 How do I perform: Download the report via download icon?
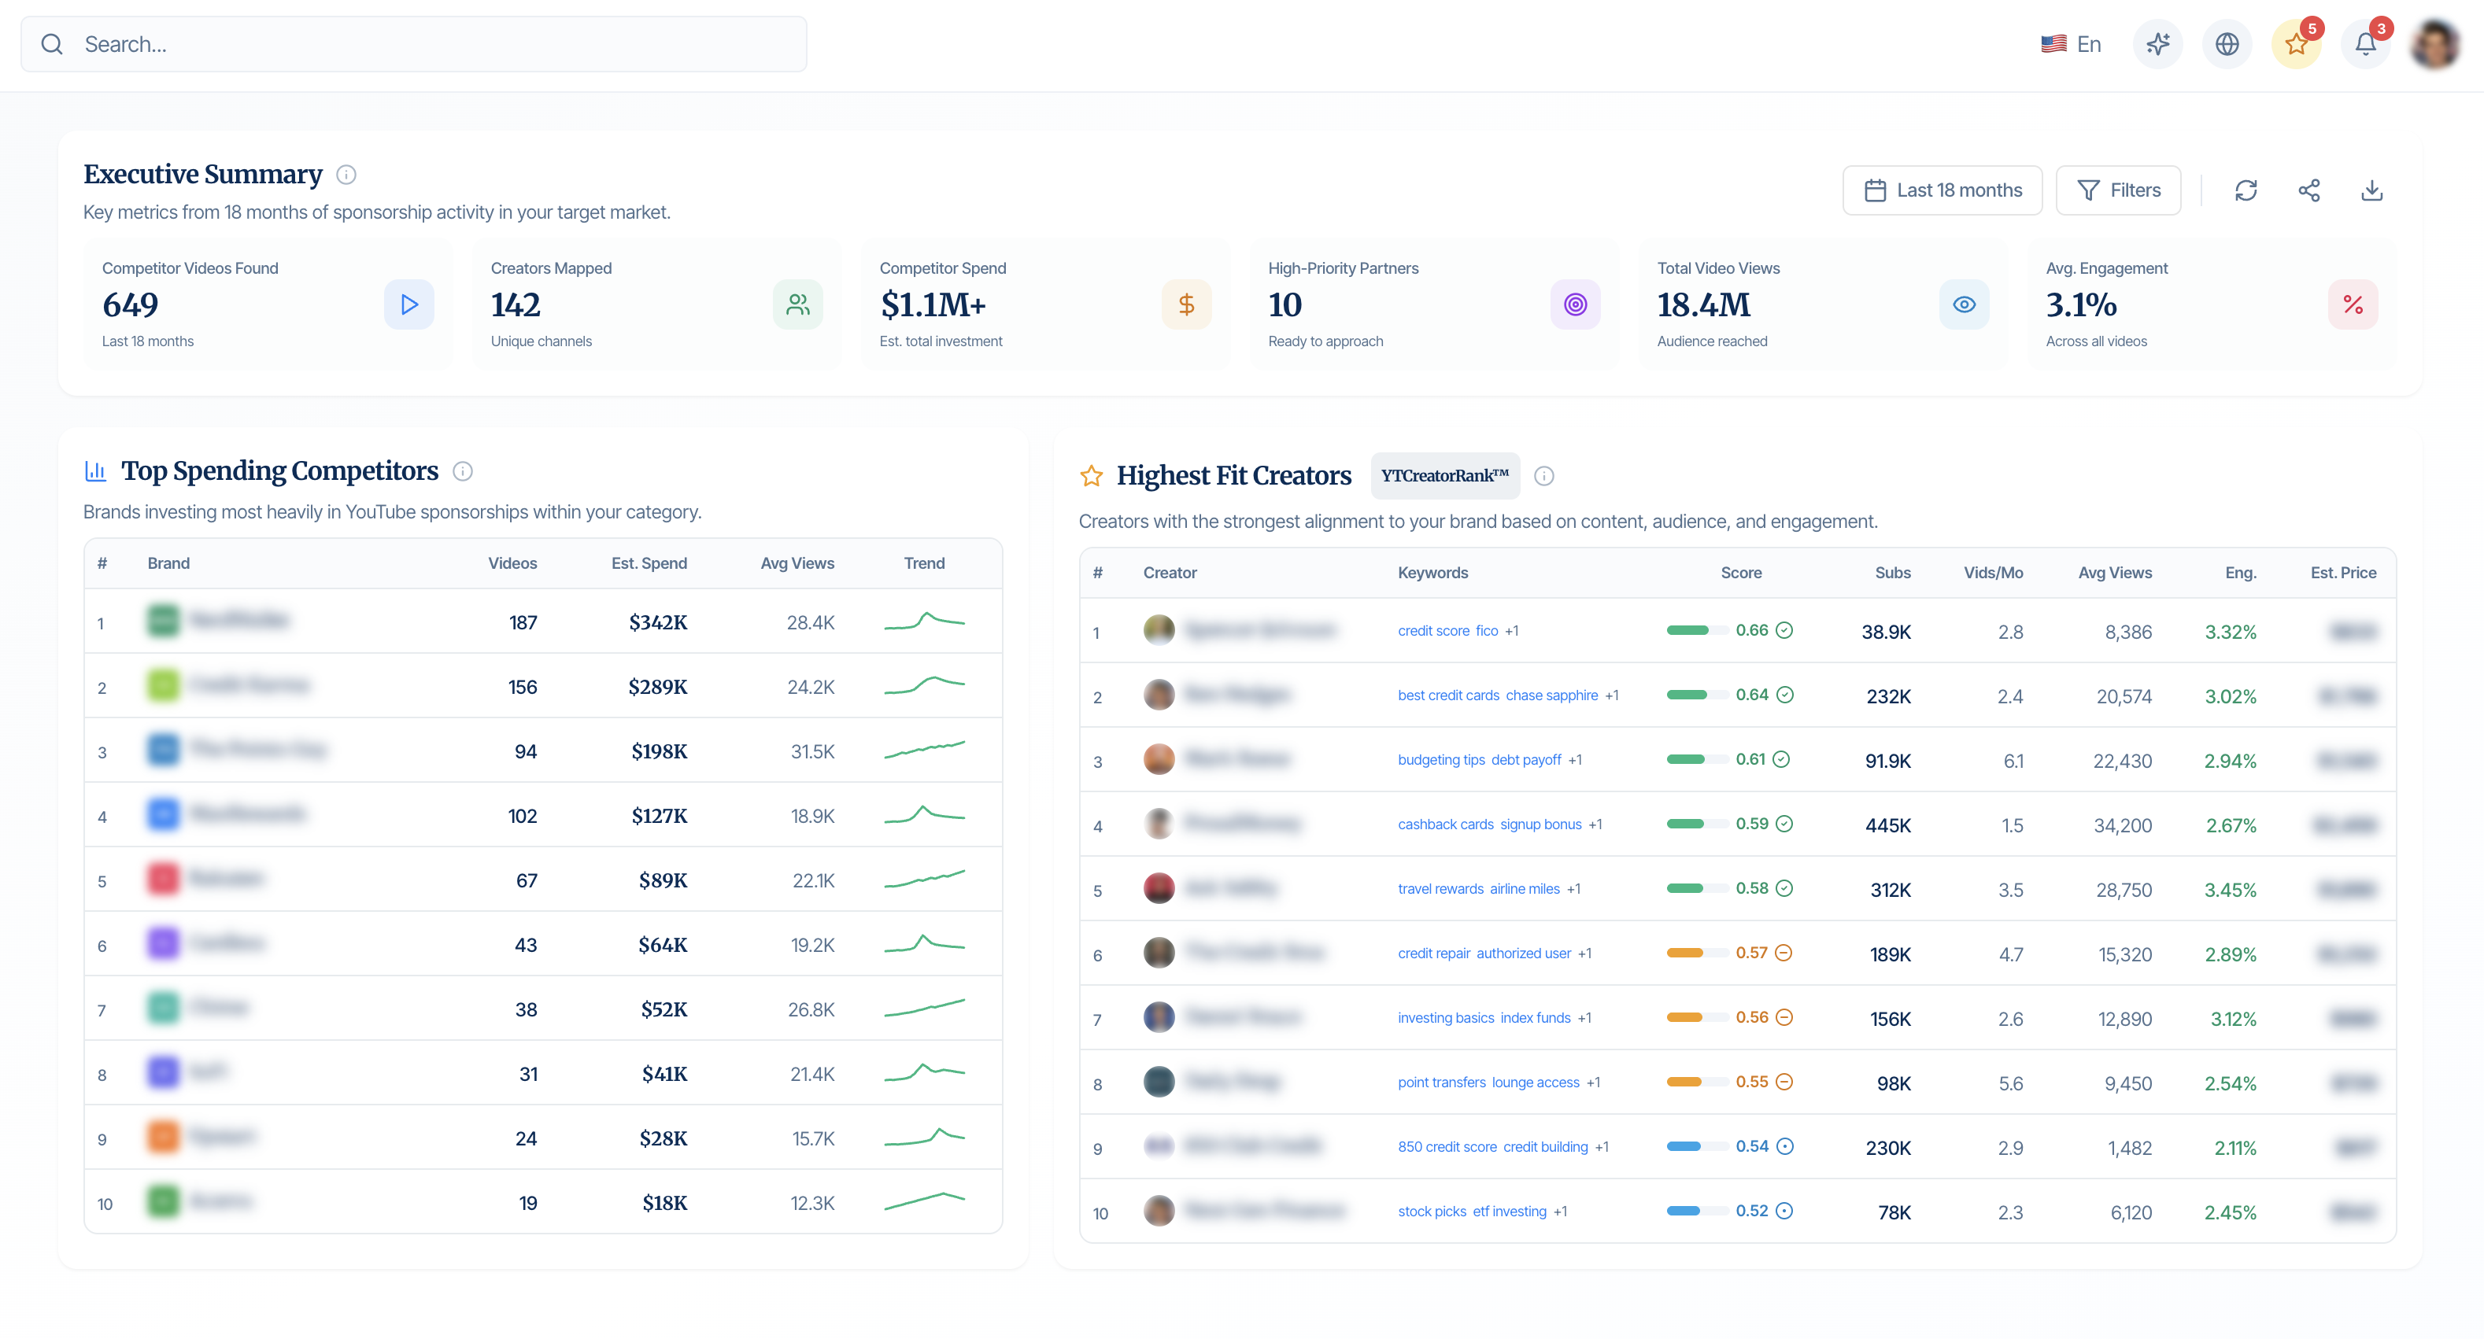(2371, 190)
